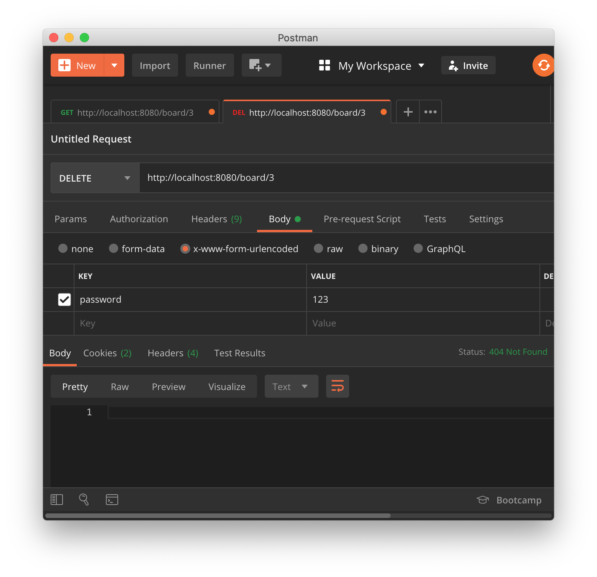Click the 123 value cell
The height and width of the screenshot is (577, 597).
click(x=423, y=300)
